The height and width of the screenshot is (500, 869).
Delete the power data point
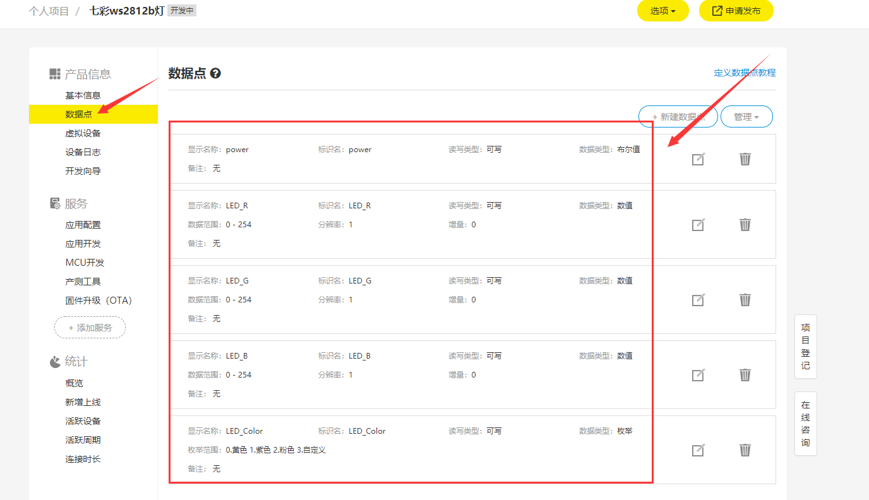point(745,158)
